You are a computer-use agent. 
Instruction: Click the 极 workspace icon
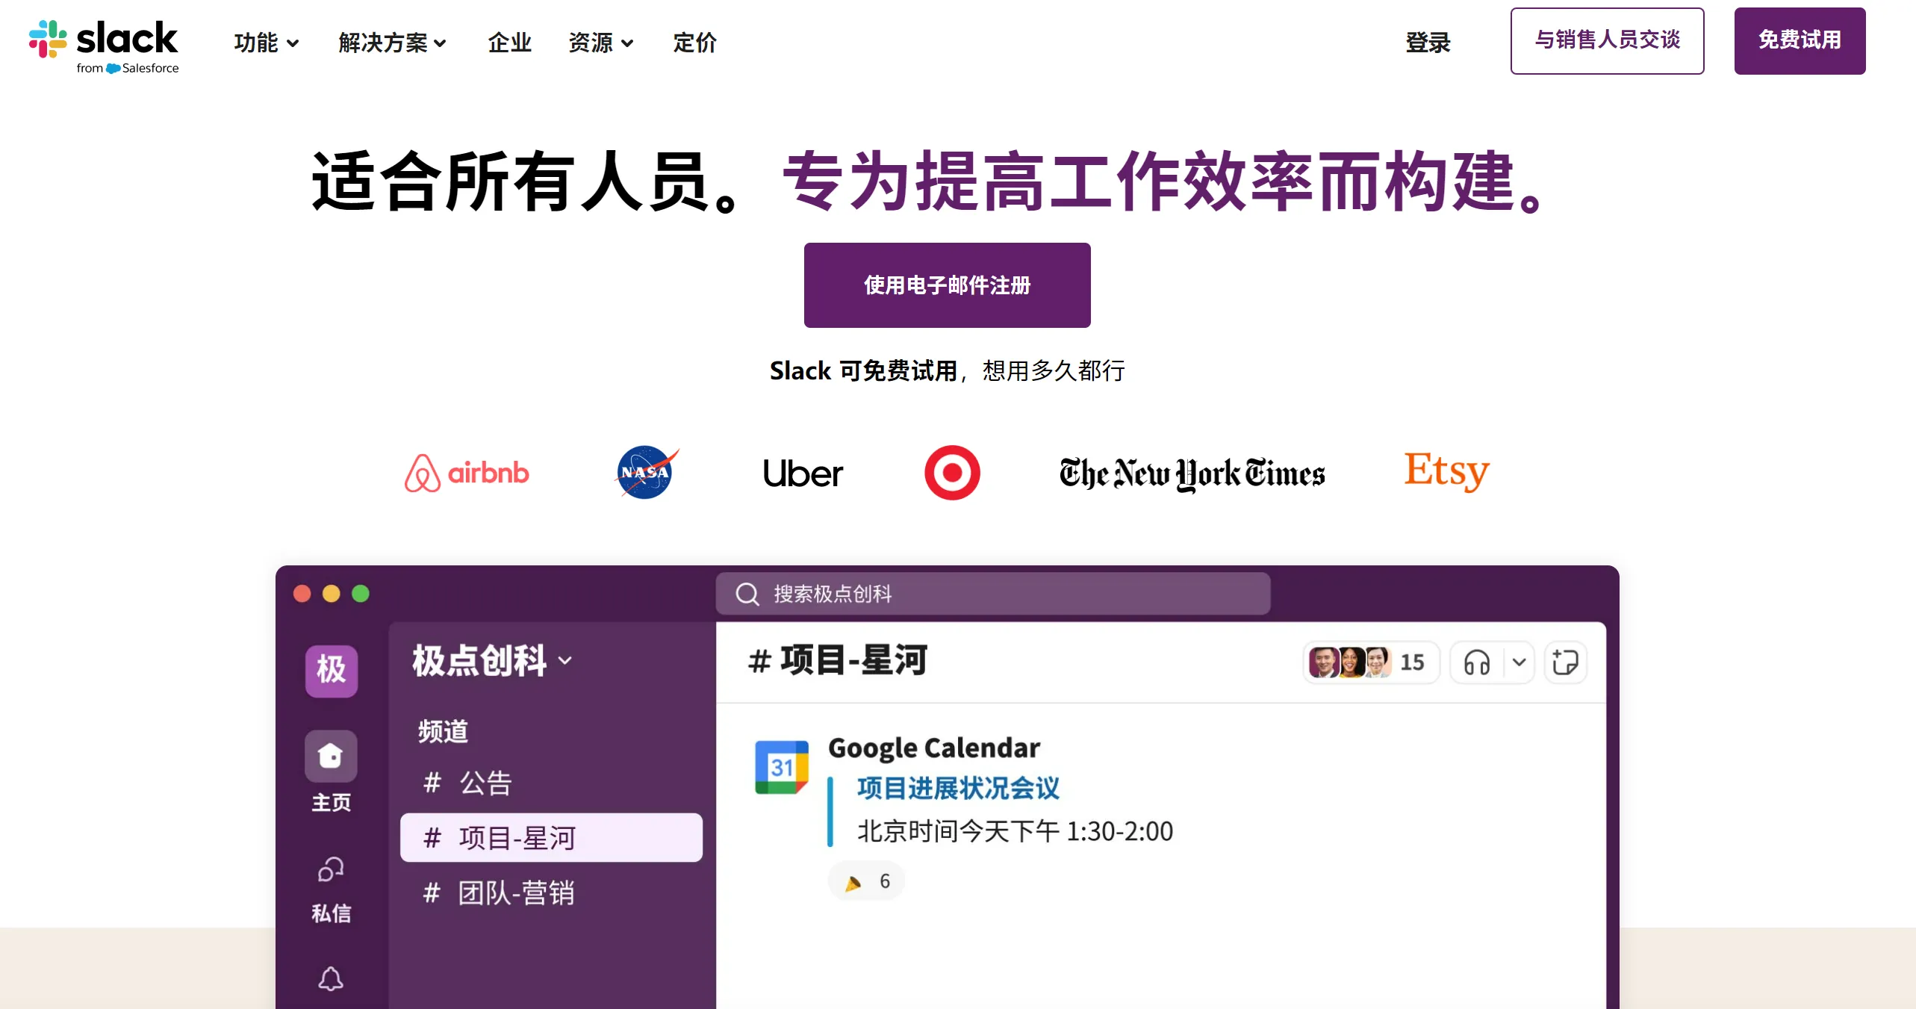[332, 670]
